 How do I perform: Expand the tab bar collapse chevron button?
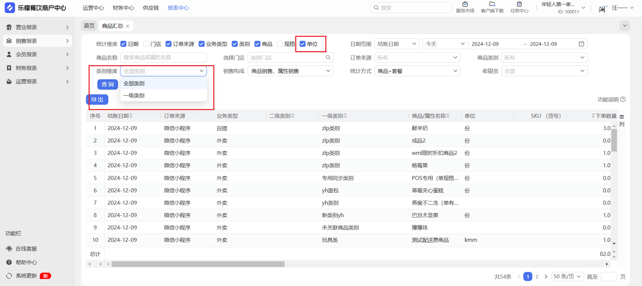625,26
